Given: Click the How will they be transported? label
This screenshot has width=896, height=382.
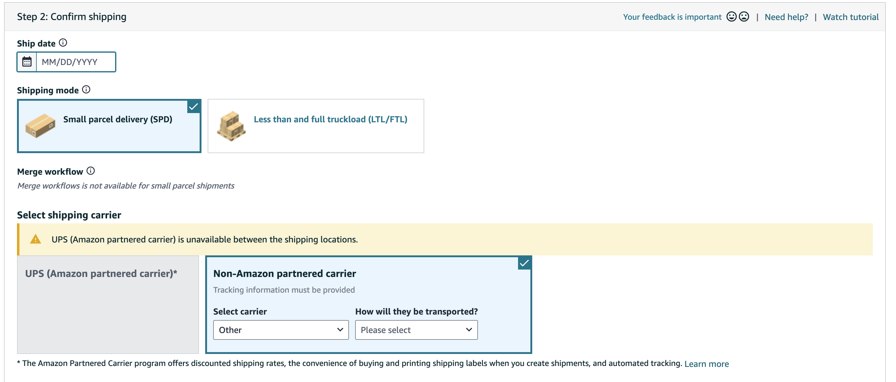Looking at the screenshot, I should pyautogui.click(x=416, y=311).
